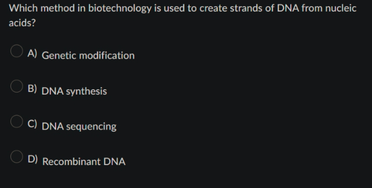Select the radio button for option B

point(17,86)
